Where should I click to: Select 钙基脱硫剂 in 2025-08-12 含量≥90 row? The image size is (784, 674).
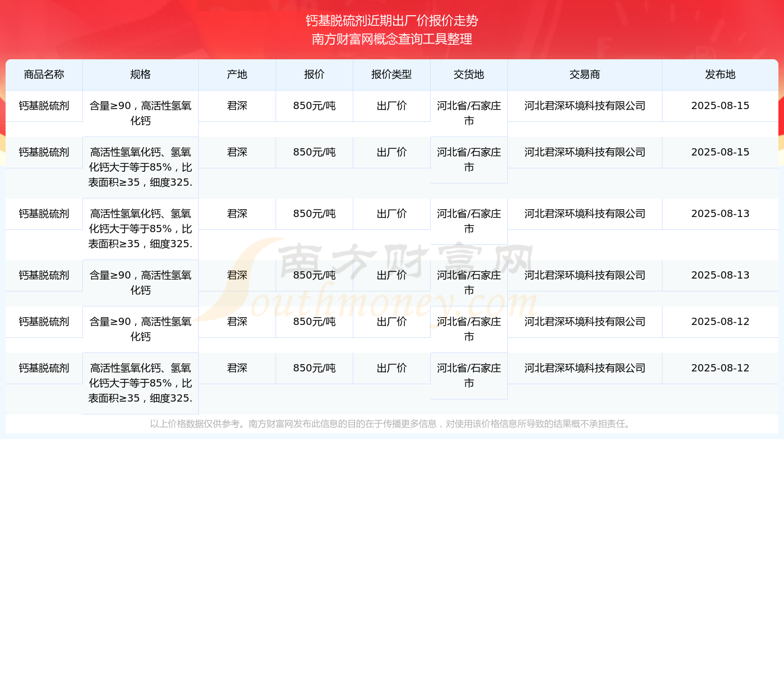(x=44, y=322)
